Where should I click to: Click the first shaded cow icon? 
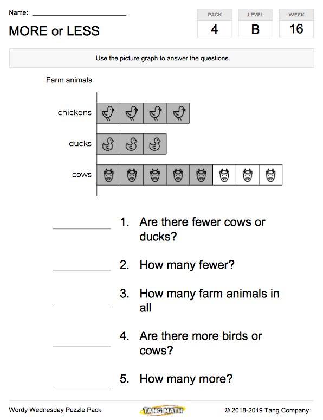point(108,175)
